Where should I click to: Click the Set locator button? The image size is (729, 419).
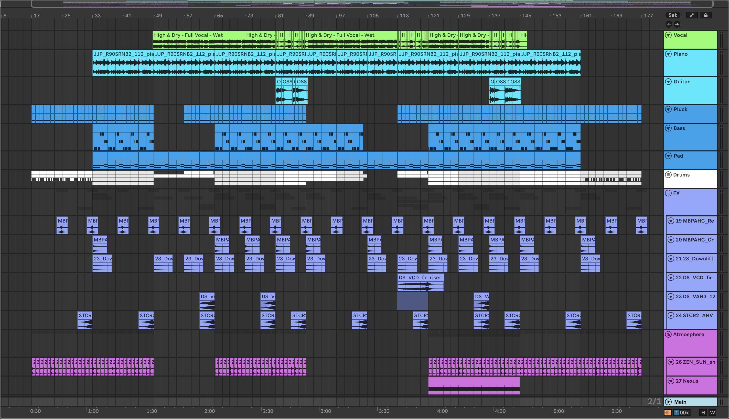pyautogui.click(x=673, y=15)
